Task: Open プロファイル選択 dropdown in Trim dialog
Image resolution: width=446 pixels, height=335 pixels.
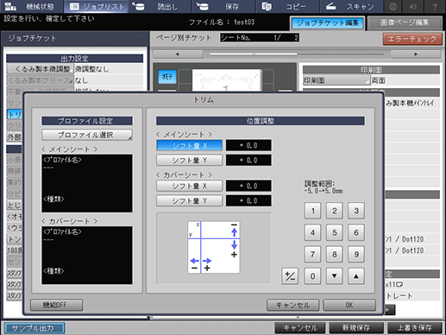Action: [87, 135]
